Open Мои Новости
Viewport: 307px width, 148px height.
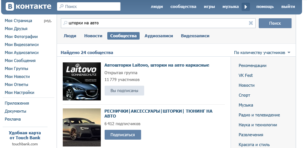[17, 77]
